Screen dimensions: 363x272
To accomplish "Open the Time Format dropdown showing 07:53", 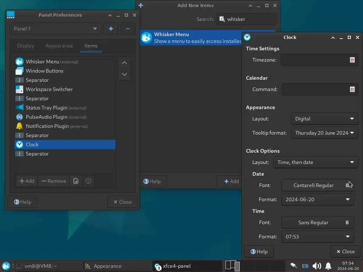I will point(318,237).
